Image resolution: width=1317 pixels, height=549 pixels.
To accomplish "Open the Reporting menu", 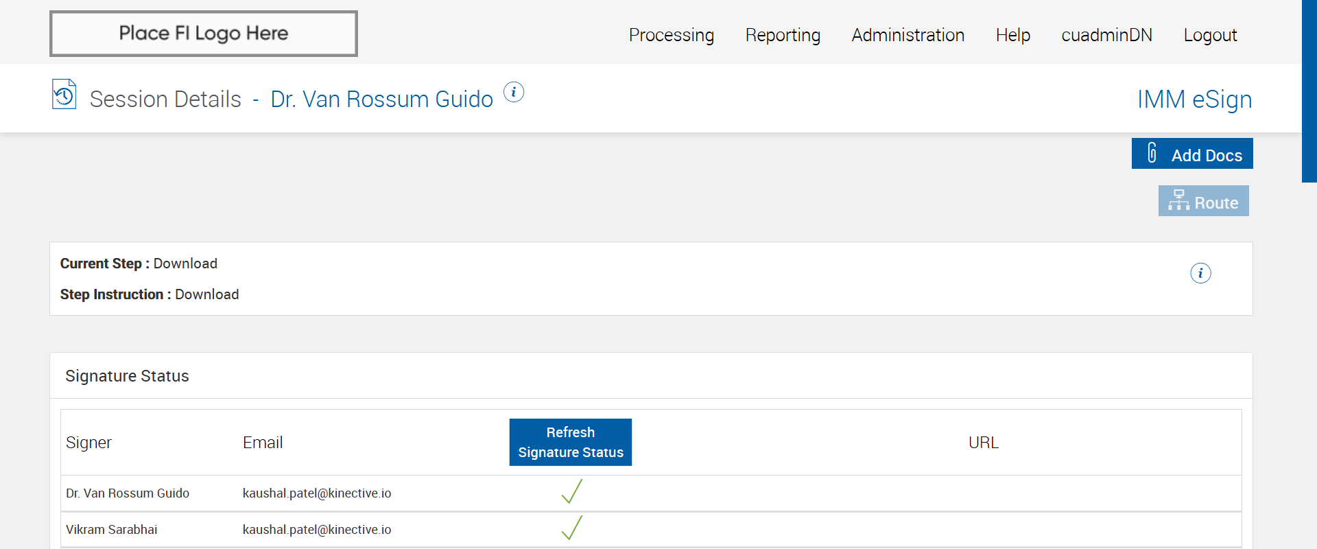I will click(783, 35).
